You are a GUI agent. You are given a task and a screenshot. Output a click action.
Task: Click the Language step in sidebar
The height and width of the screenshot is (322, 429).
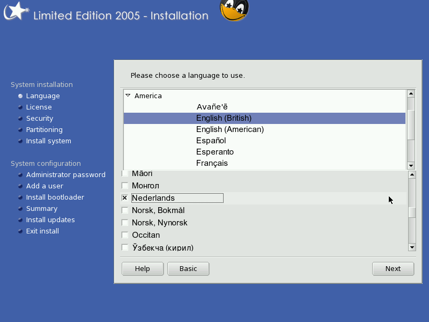43,96
